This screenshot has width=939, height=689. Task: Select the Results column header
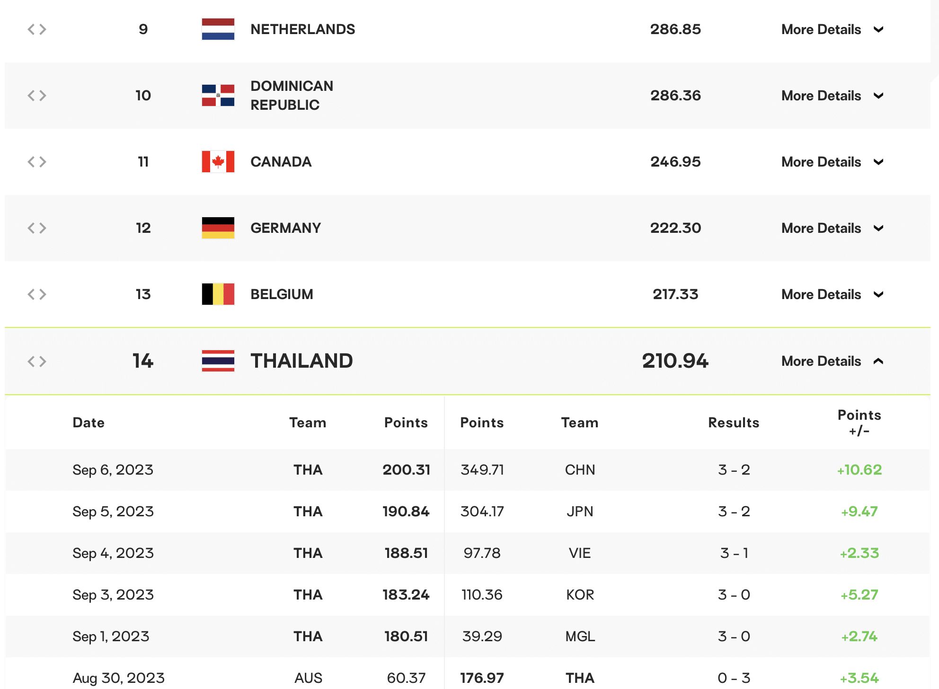tap(734, 423)
